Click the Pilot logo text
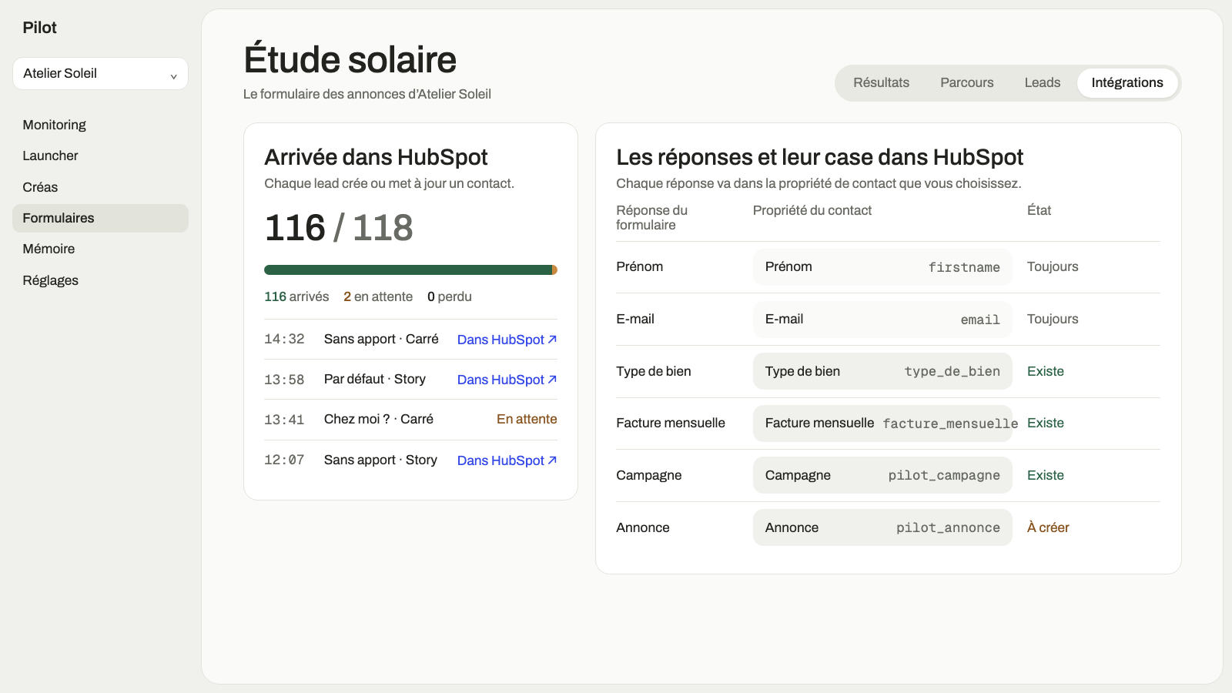The height and width of the screenshot is (693, 1232). (x=40, y=28)
